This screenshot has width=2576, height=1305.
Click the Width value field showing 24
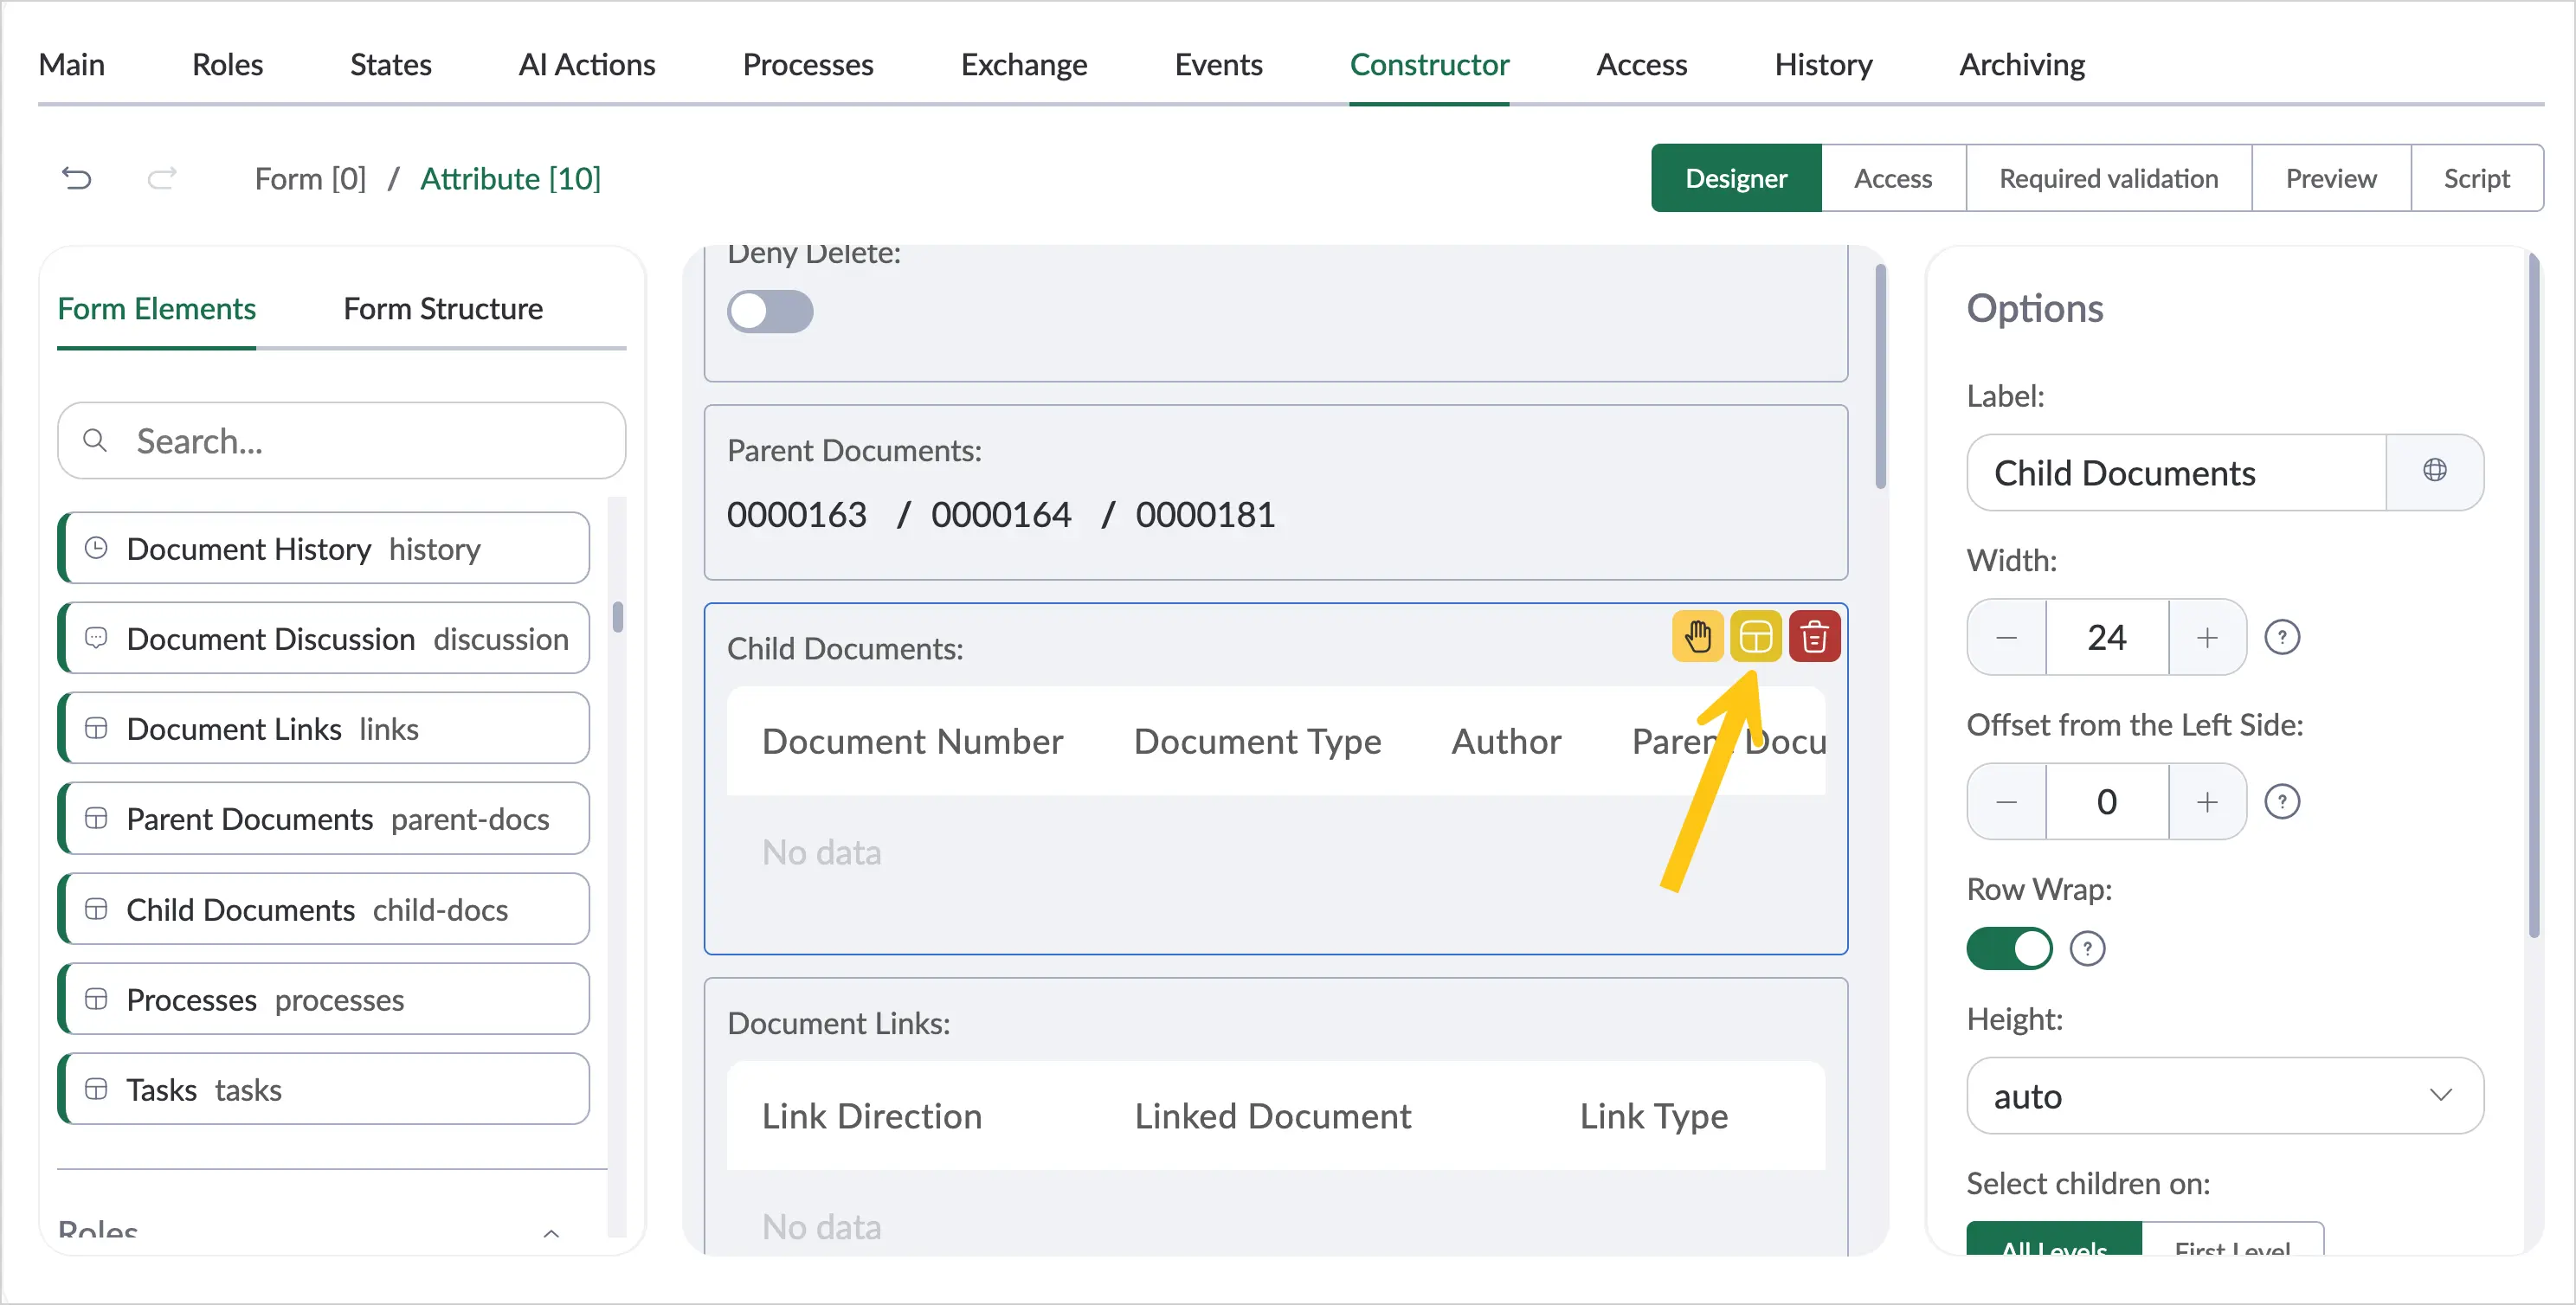click(2106, 637)
